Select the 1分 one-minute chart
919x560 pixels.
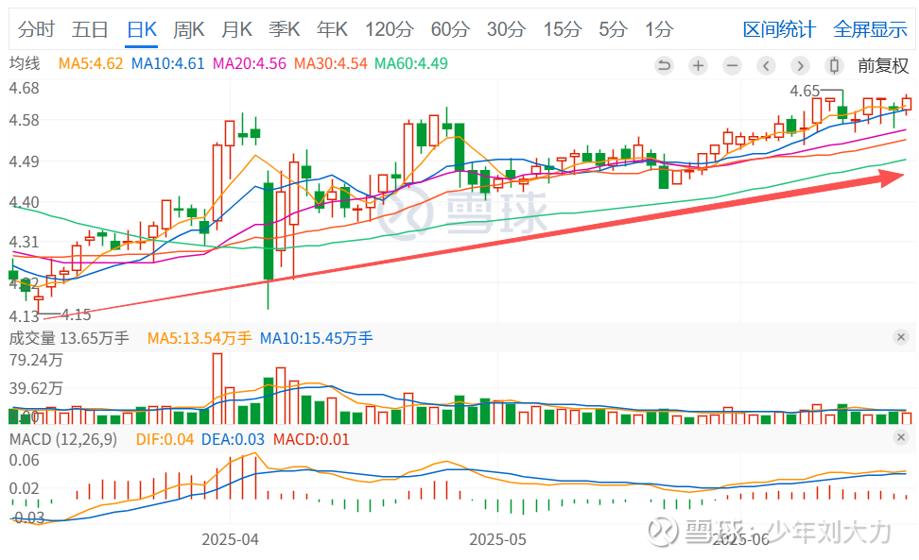click(659, 28)
